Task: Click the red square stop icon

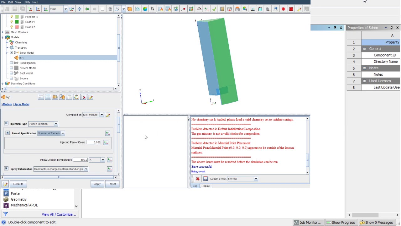Action: [x=291, y=9]
